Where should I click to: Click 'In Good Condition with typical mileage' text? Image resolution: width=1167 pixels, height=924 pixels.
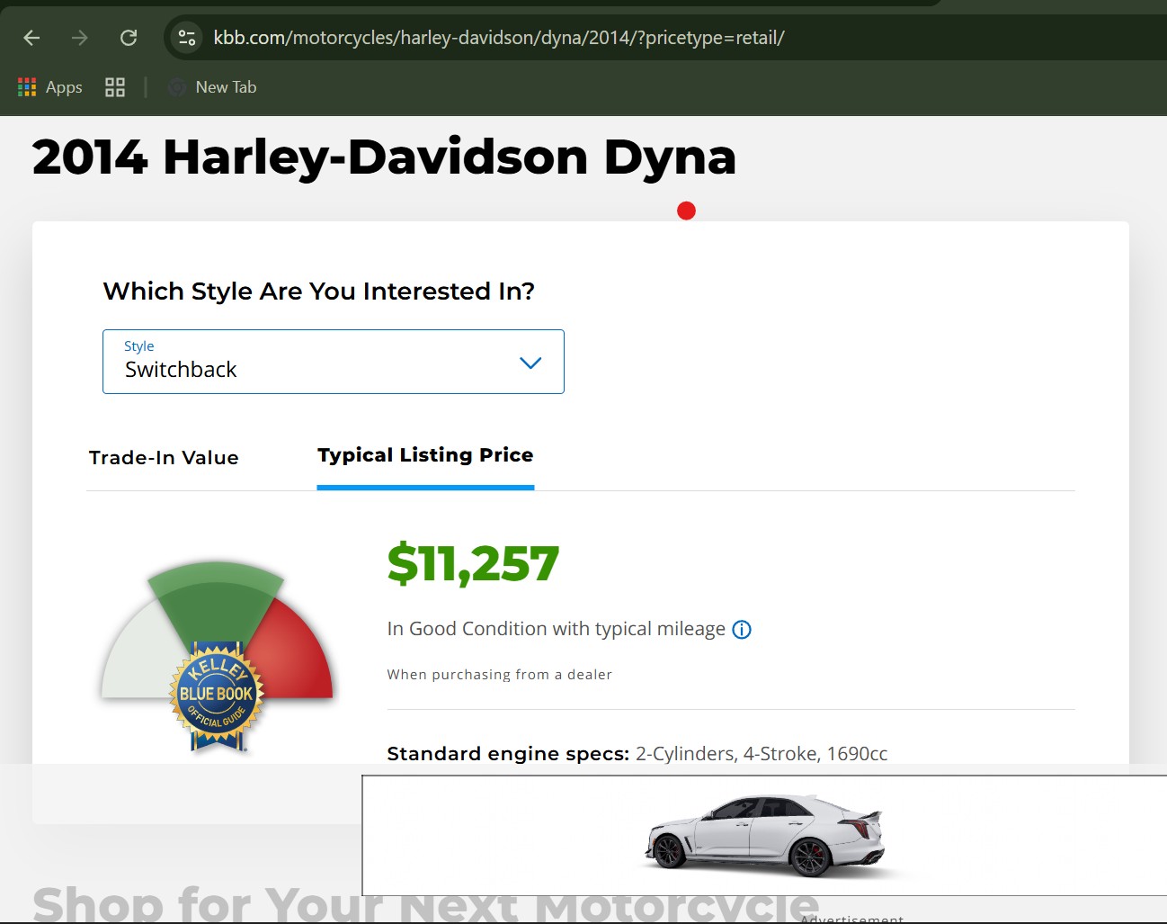click(x=556, y=629)
